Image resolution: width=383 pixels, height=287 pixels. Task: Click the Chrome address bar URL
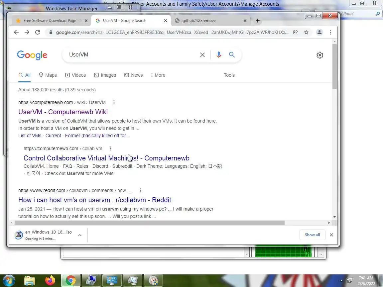(x=172, y=32)
